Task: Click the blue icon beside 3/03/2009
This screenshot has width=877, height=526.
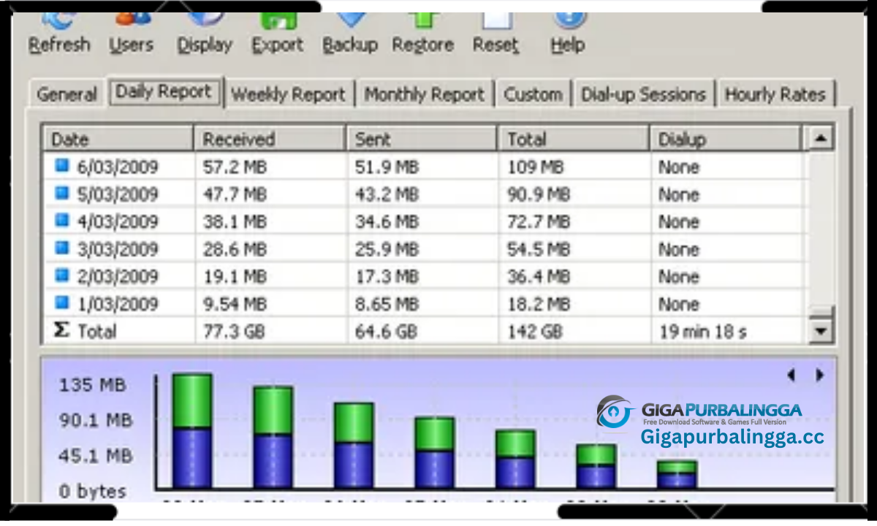Action: 62,248
